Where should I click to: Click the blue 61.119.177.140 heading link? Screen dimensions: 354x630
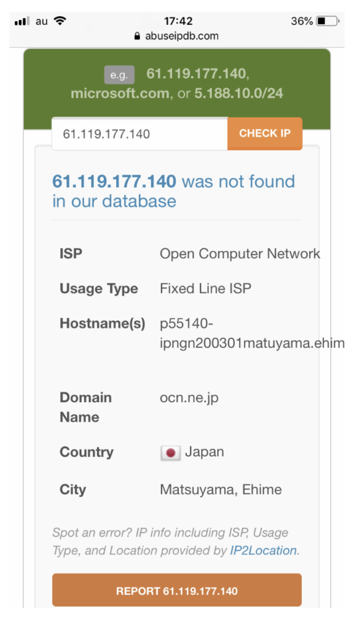pos(114,181)
